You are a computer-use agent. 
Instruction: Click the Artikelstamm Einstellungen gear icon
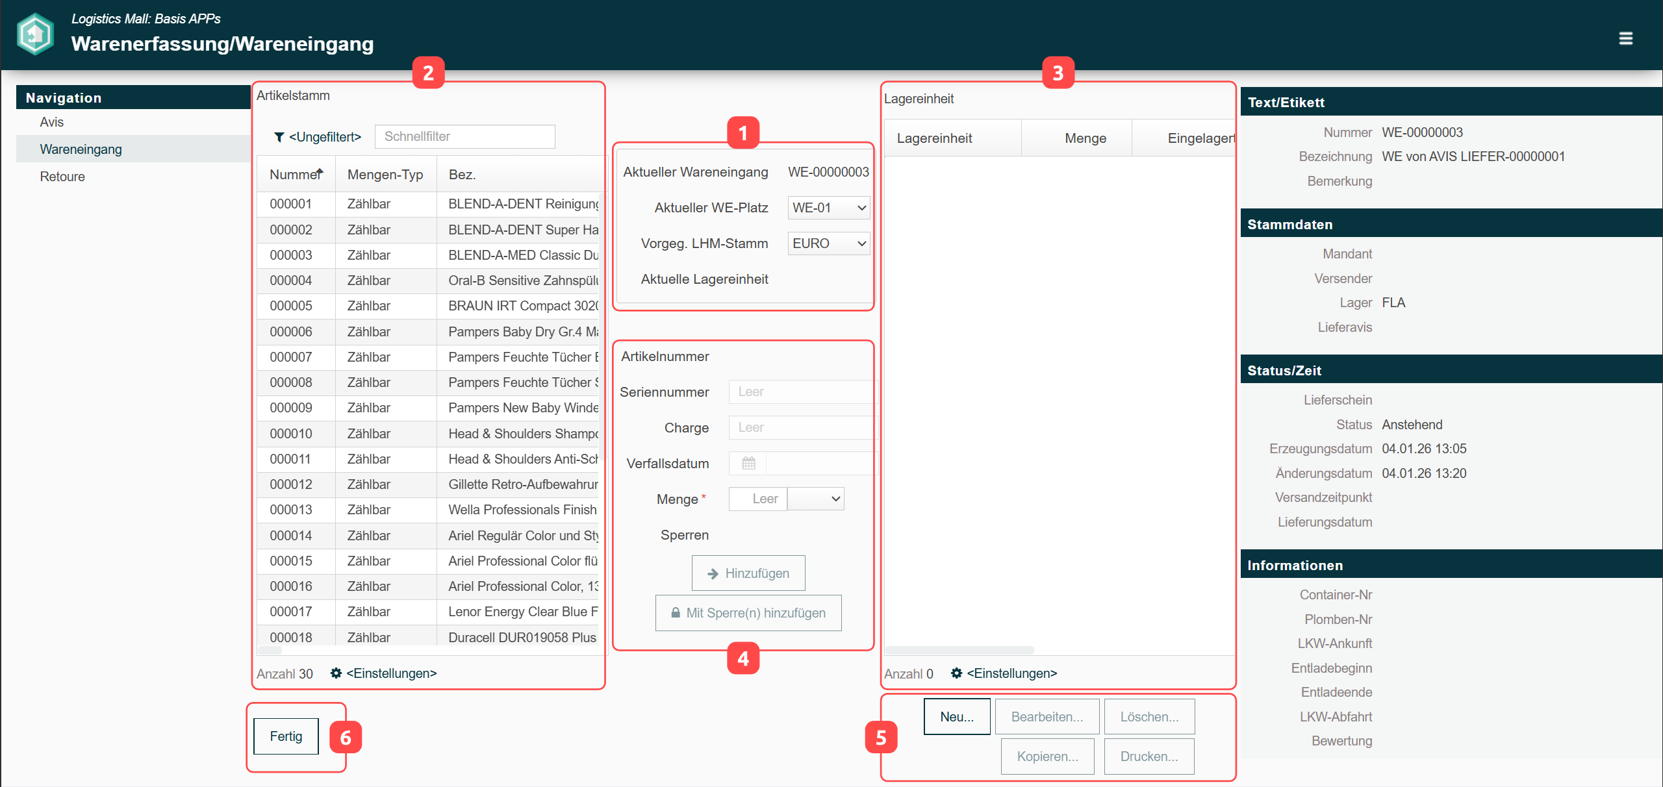click(336, 673)
